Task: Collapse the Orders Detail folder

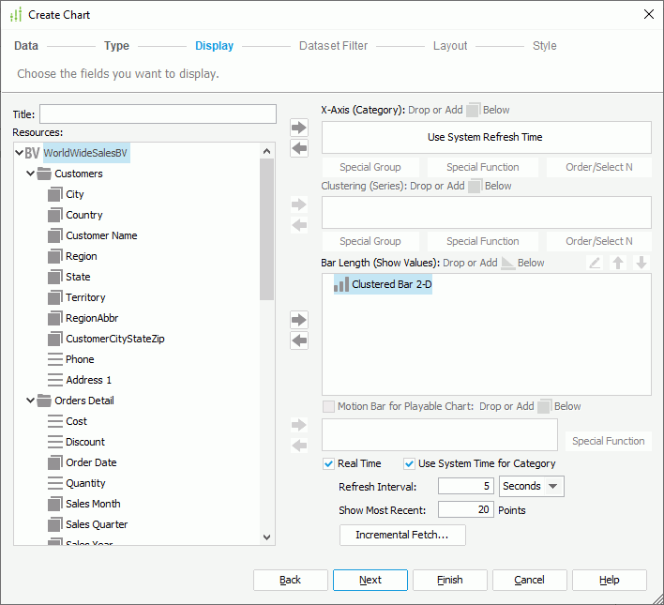Action: (x=30, y=401)
